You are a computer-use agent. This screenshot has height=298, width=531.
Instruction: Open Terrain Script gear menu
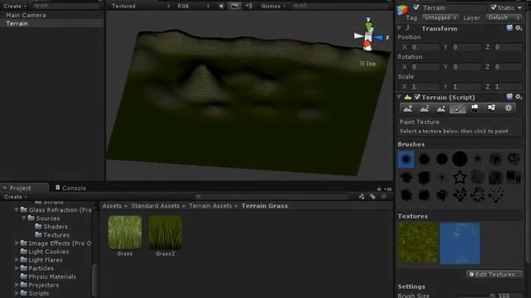tap(519, 97)
